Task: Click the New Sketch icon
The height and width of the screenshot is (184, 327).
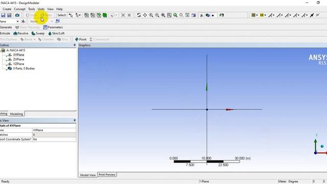Action: coord(58,21)
